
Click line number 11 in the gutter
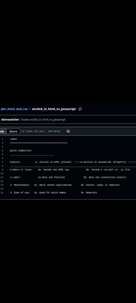(x=2, y=177)
